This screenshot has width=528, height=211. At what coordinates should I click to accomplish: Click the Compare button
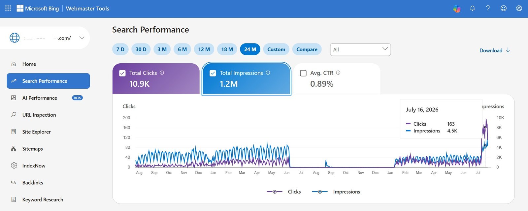coord(307,49)
